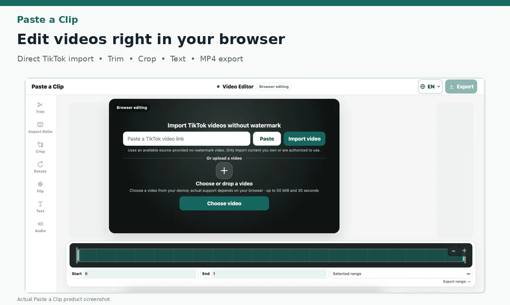Click the 'Export range:' label
510x305 pixels.
pyautogui.click(x=455, y=282)
